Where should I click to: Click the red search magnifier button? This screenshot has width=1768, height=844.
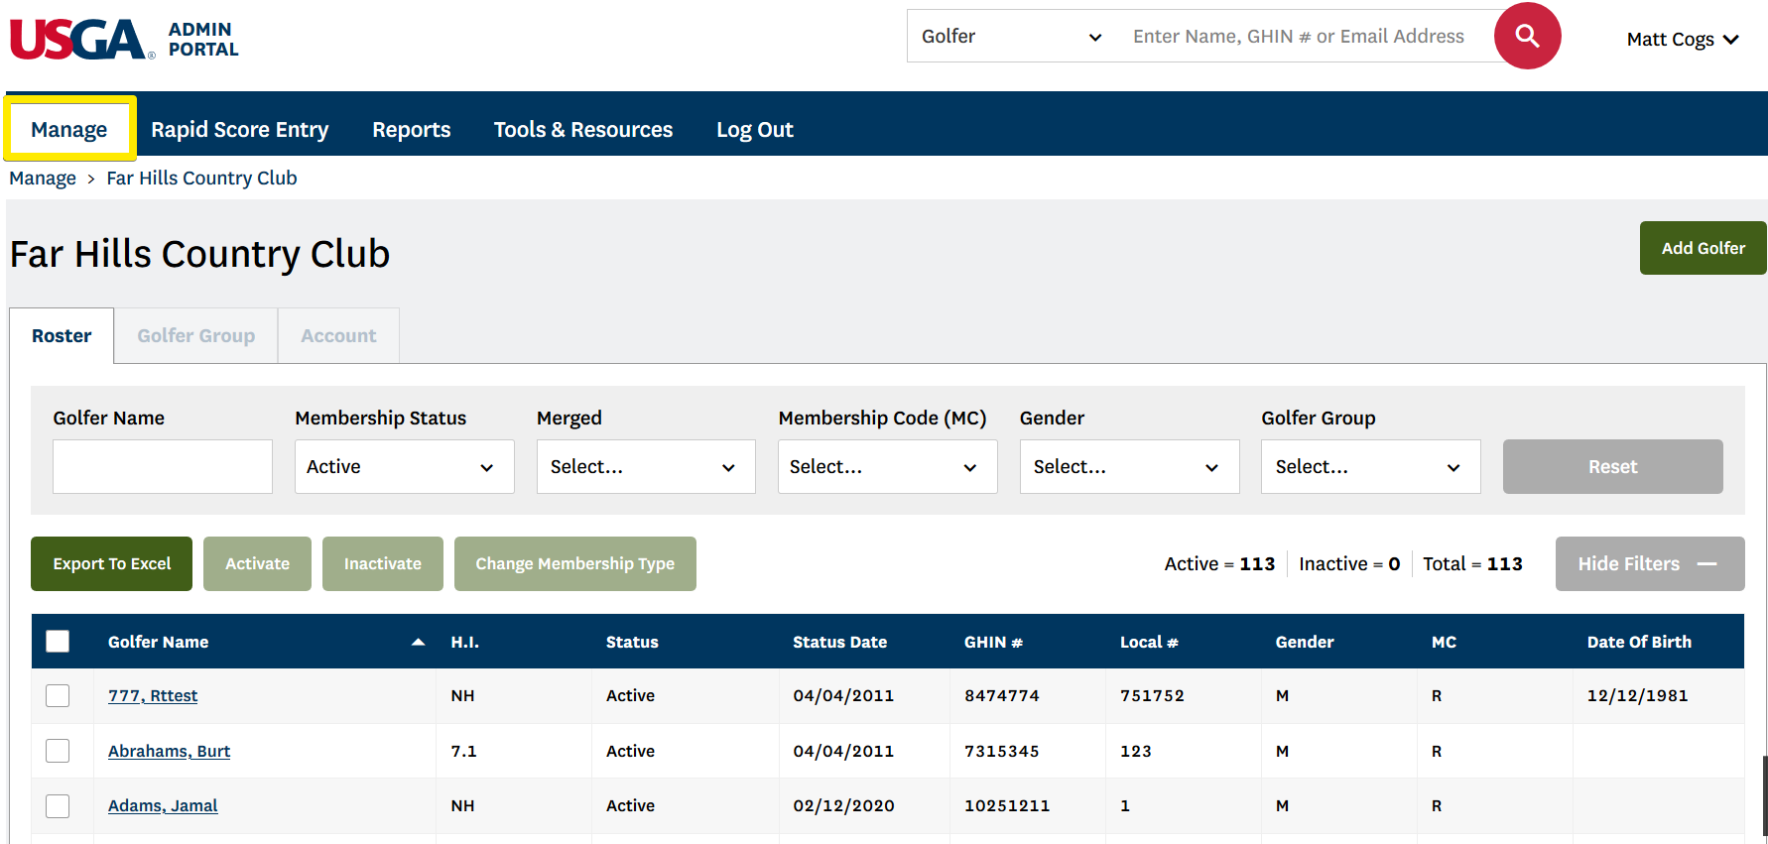(x=1527, y=37)
